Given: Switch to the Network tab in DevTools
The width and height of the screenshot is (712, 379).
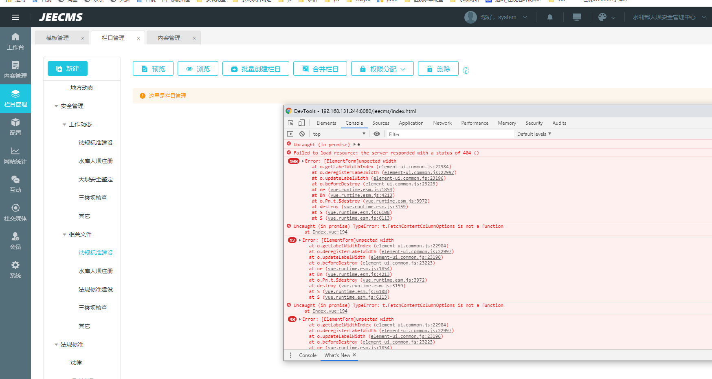Looking at the screenshot, I should (x=442, y=123).
